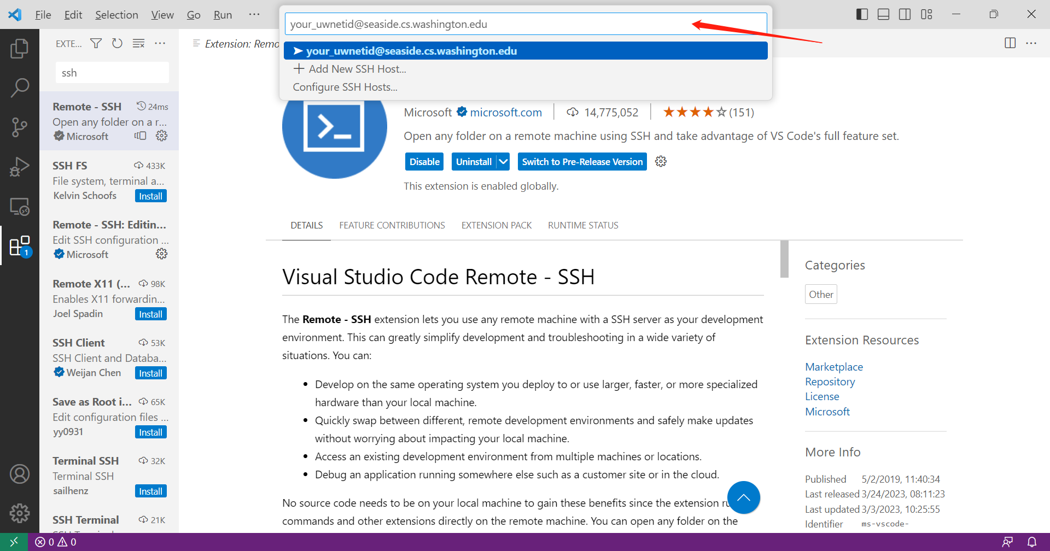Open problems errors and warnings in status bar
Image resolution: width=1050 pixels, height=551 pixels.
[56, 542]
